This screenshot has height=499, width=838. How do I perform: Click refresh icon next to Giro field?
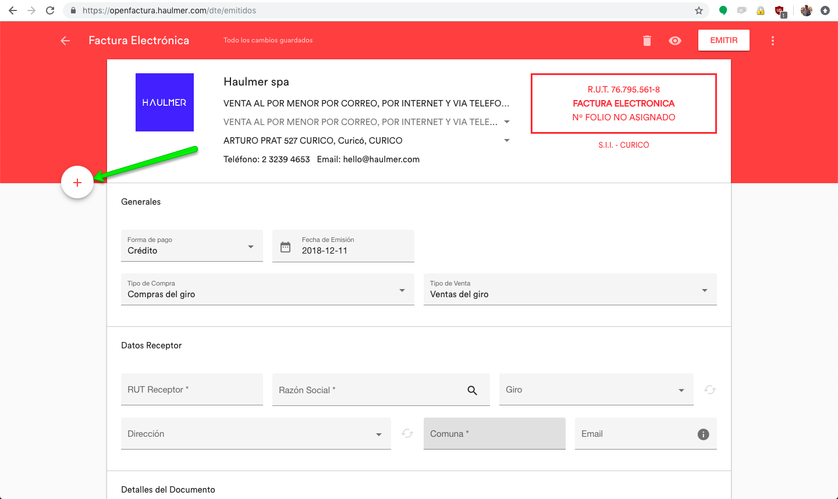tap(709, 390)
